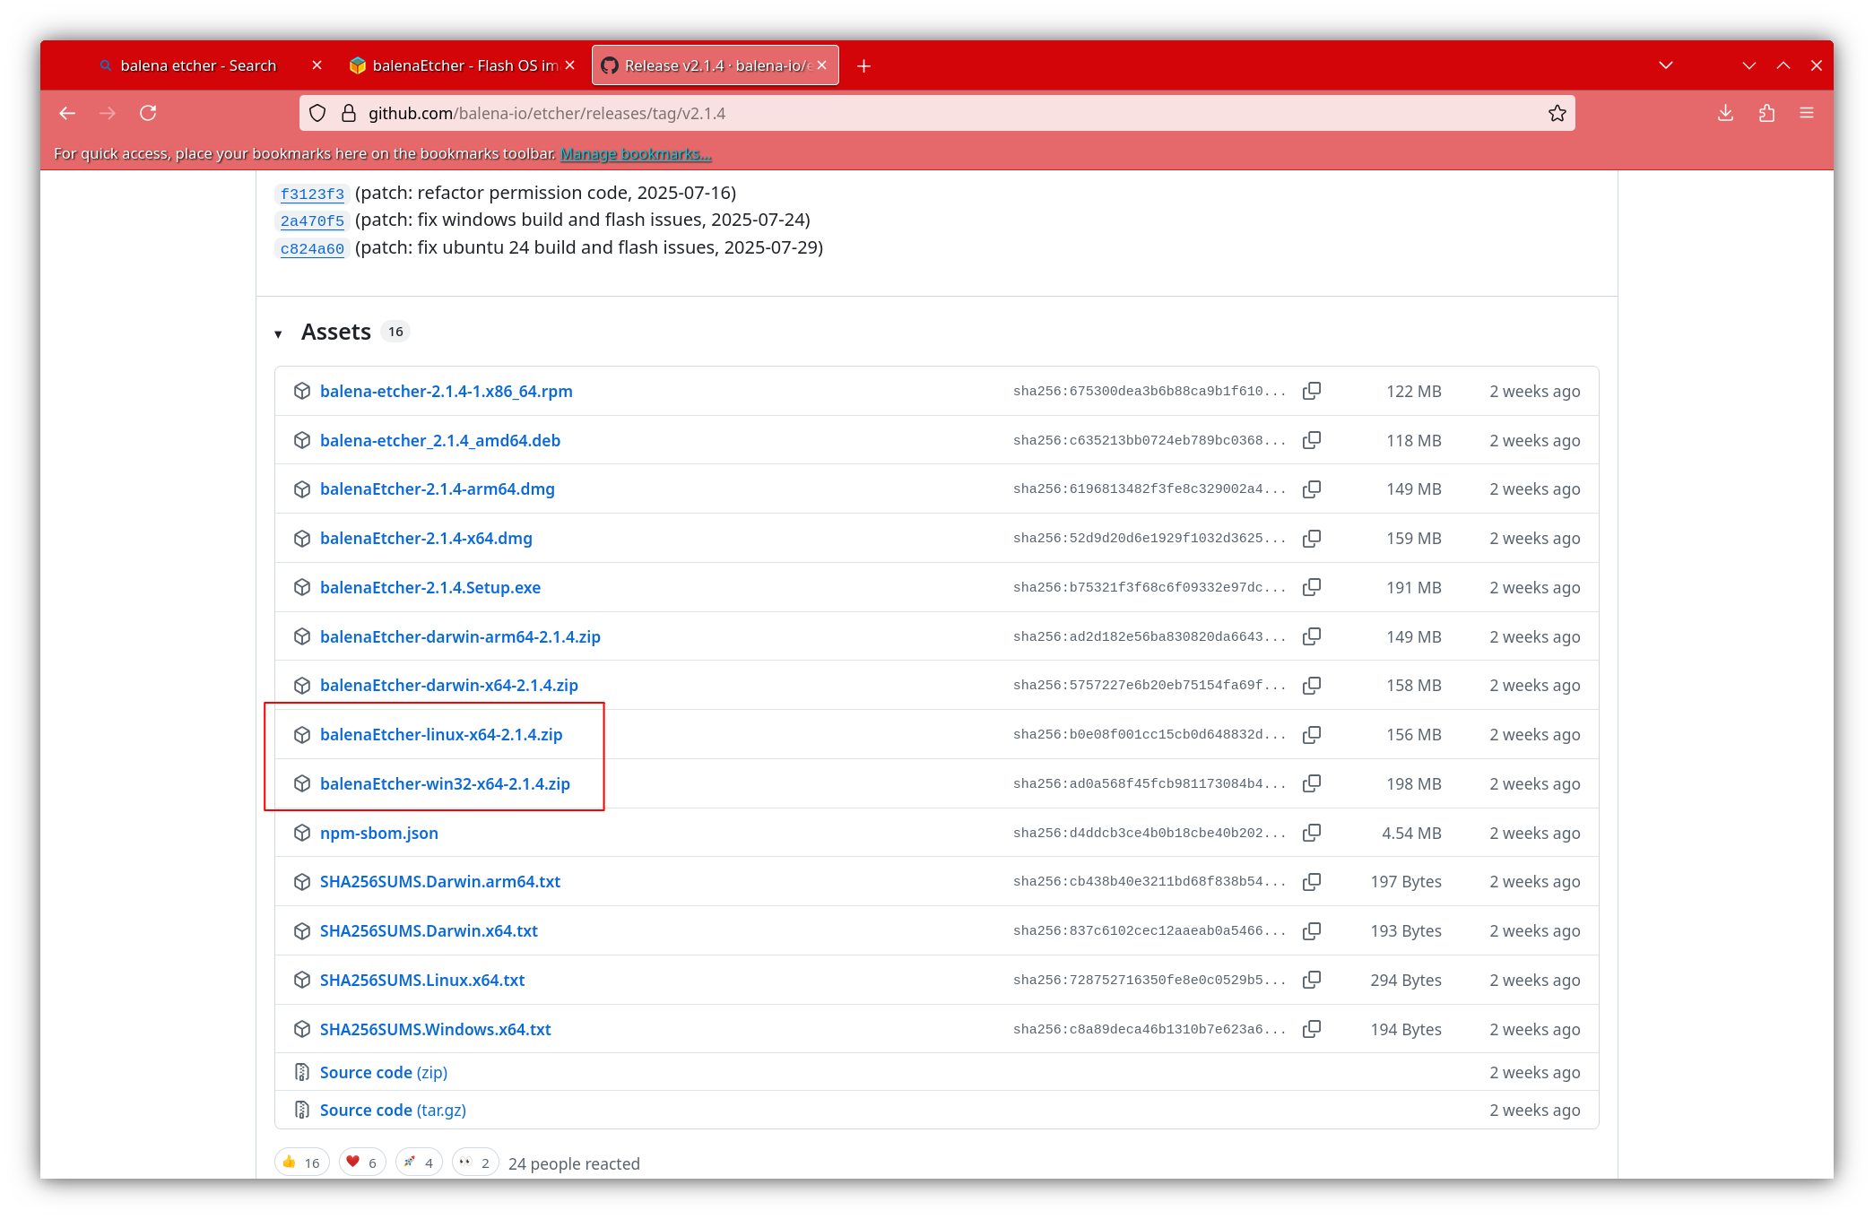Viewport: 1874px width, 1219px height.
Task: Show site security lock information
Action: point(349,113)
